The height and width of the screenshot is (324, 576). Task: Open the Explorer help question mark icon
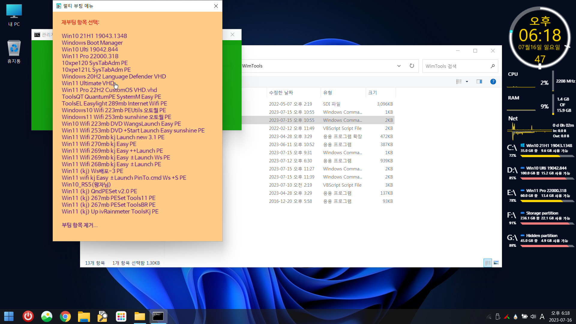(493, 82)
